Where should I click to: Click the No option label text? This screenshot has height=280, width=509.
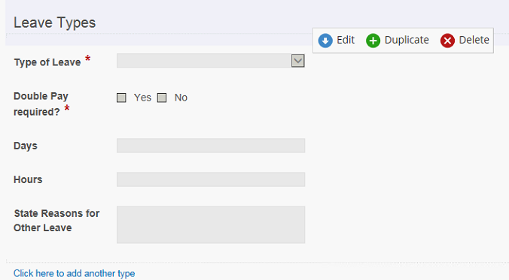[181, 98]
